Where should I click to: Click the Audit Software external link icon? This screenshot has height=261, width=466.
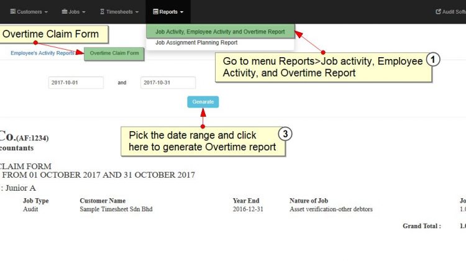(438, 12)
